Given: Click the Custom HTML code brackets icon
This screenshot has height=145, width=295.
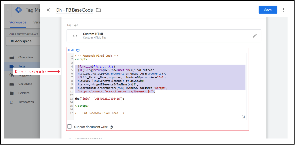Looking at the screenshot, I should tap(75, 36).
